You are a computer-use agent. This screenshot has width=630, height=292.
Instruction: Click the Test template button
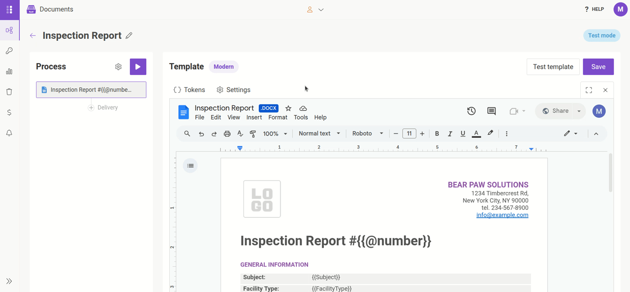tap(553, 67)
